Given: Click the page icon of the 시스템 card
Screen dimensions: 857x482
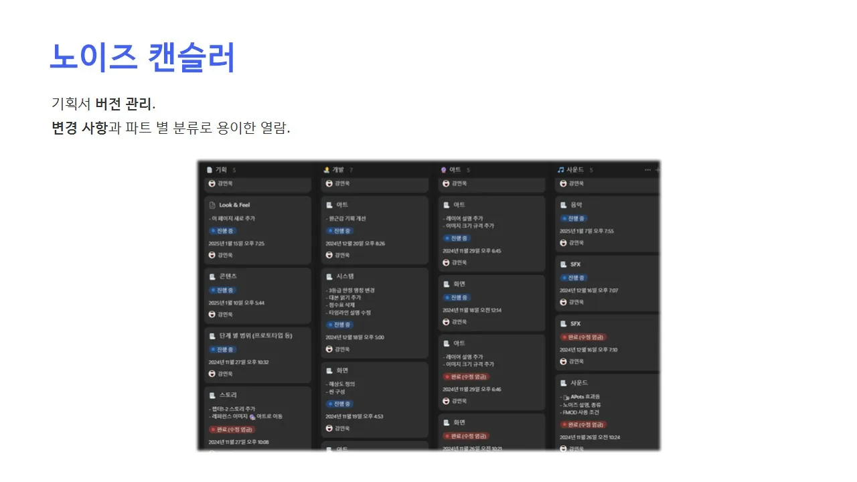Looking at the screenshot, I should point(329,276).
